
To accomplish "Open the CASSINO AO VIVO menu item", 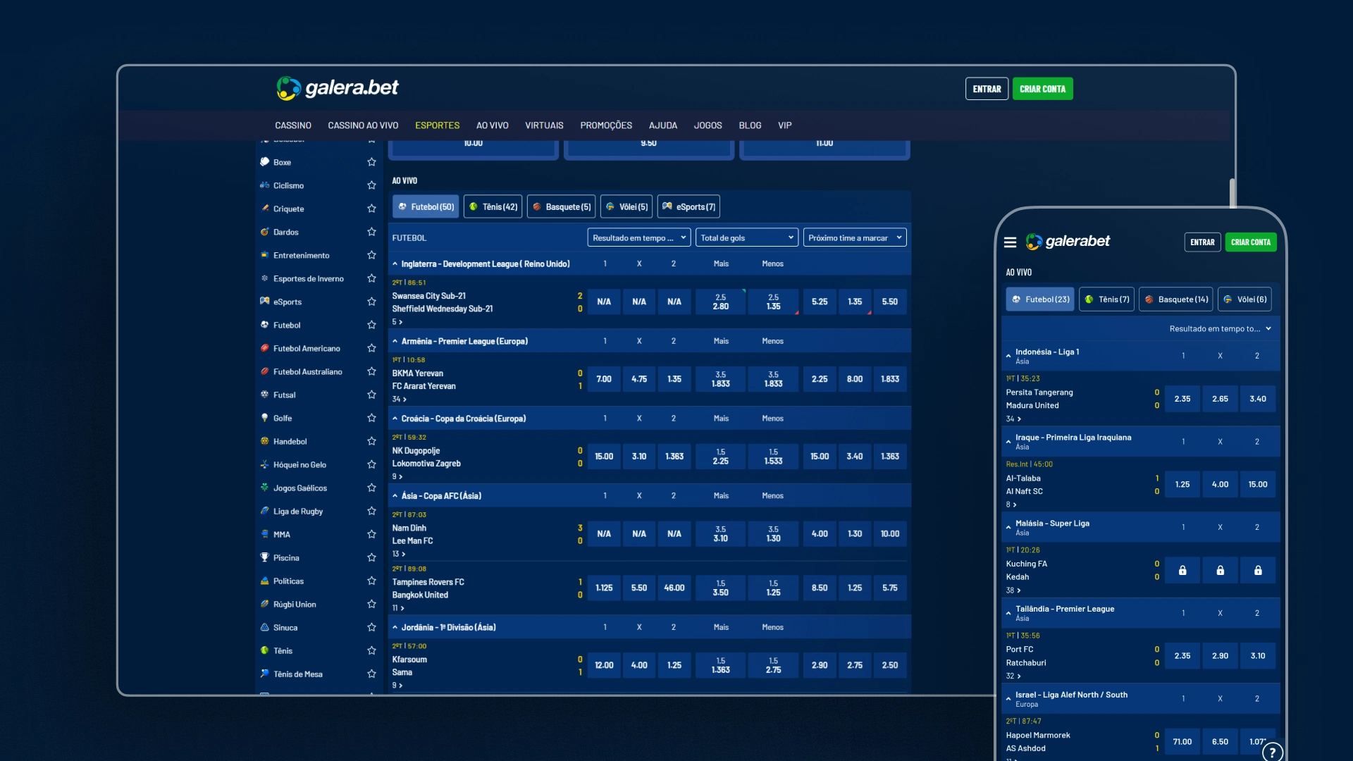I will click(363, 125).
